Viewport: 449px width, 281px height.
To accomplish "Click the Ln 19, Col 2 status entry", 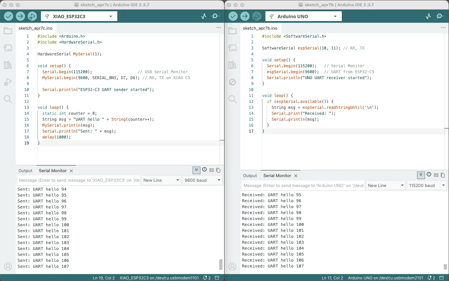I will (x=104, y=278).
